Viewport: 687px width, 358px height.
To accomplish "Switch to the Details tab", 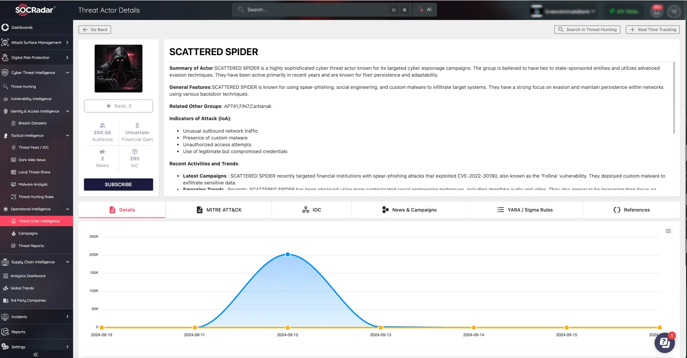I will coord(122,210).
